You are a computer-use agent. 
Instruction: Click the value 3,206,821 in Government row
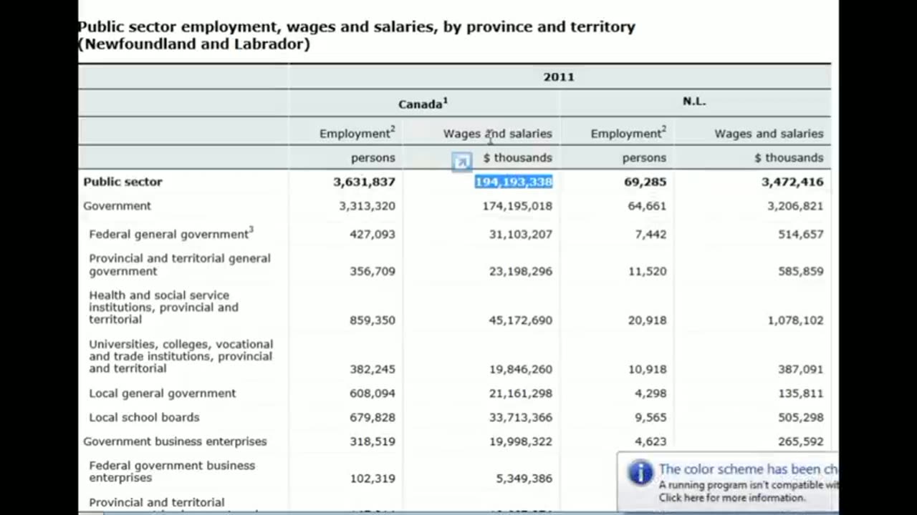[x=795, y=206]
